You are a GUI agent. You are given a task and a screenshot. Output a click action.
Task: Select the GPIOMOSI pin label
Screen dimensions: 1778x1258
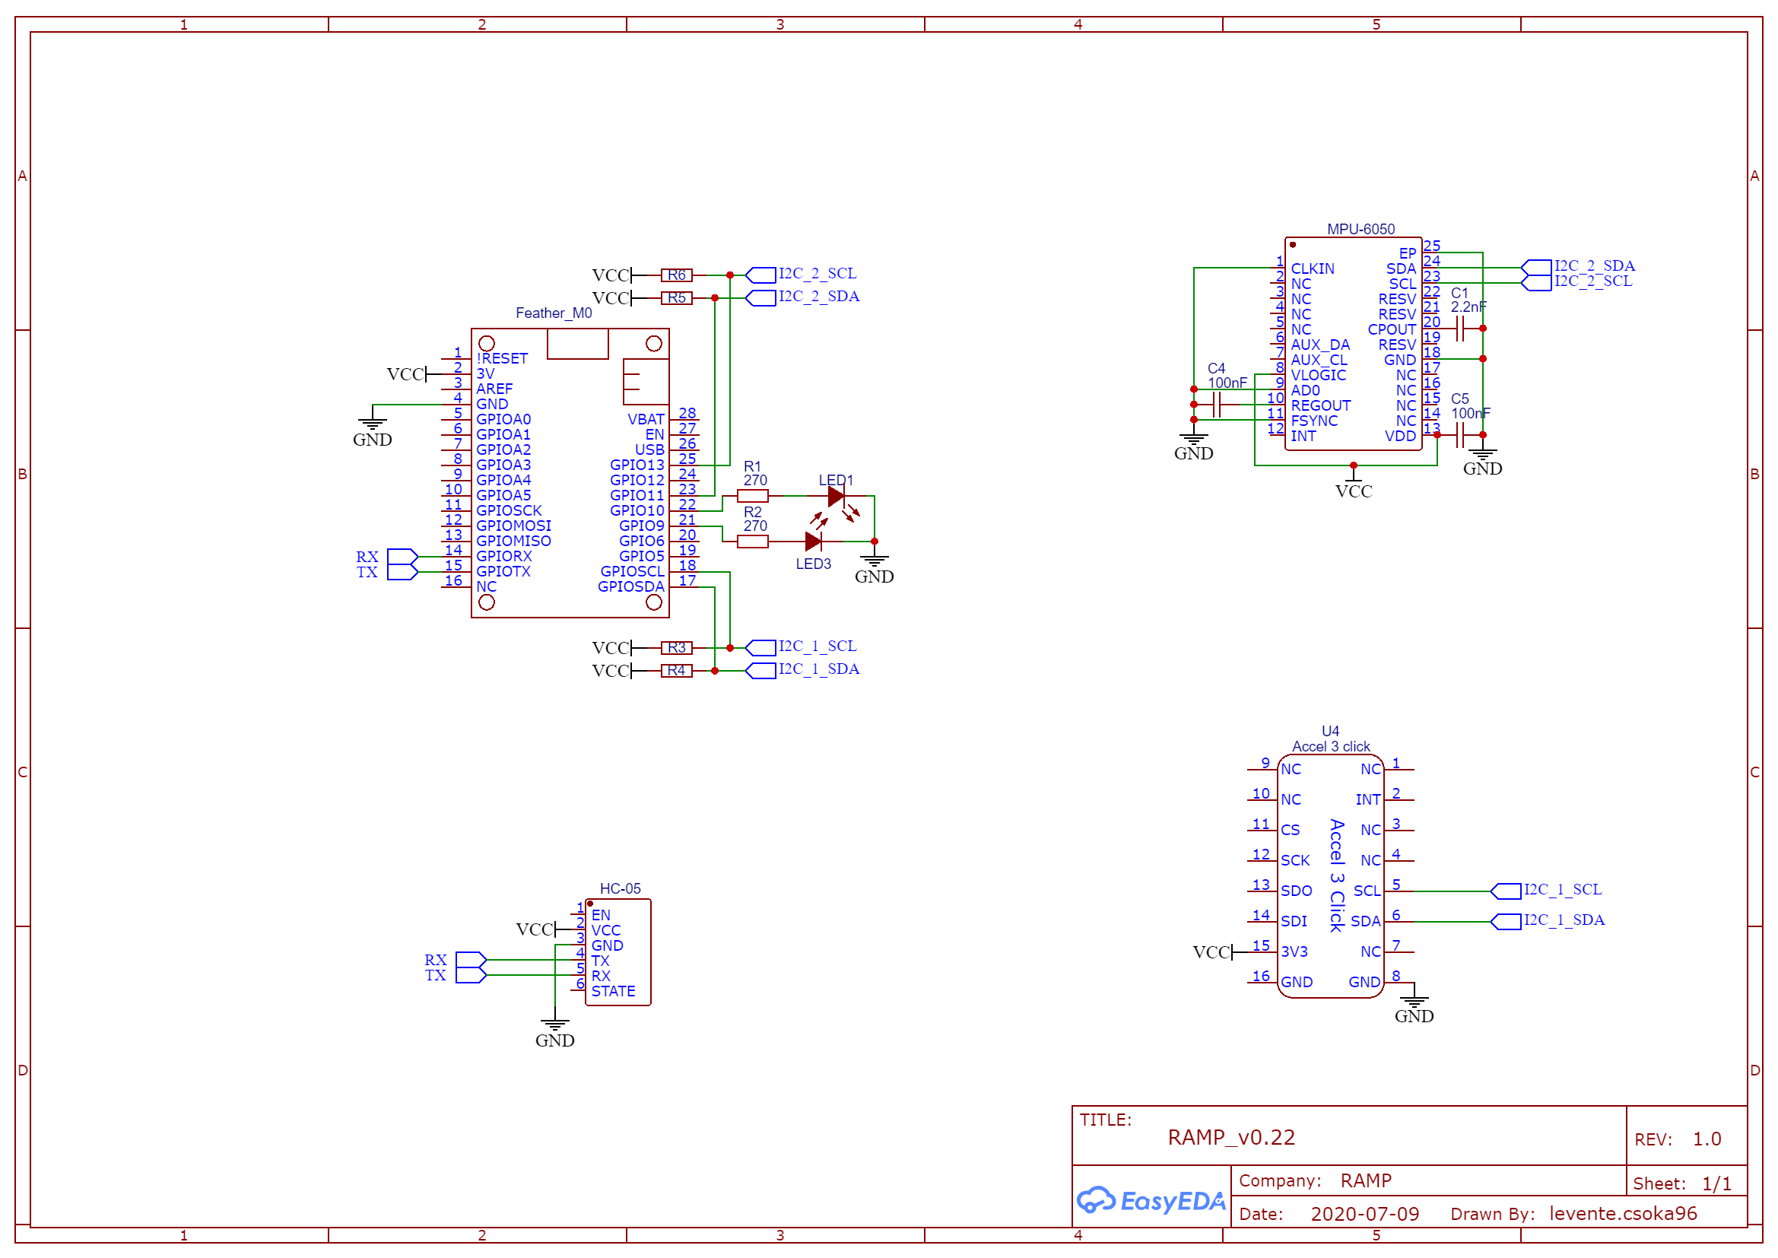pyautogui.click(x=513, y=526)
